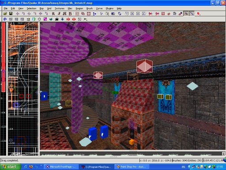Rotate selection around the X axis
The width and height of the screenshot is (226, 170).
click(x=23, y=14)
